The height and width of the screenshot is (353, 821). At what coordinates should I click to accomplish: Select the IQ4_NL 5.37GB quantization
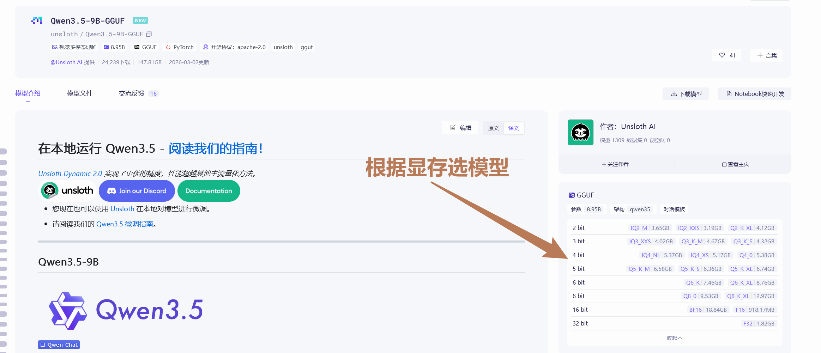tap(662, 255)
